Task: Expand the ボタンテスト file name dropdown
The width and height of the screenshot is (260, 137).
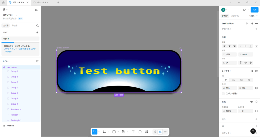Action: 16,15
